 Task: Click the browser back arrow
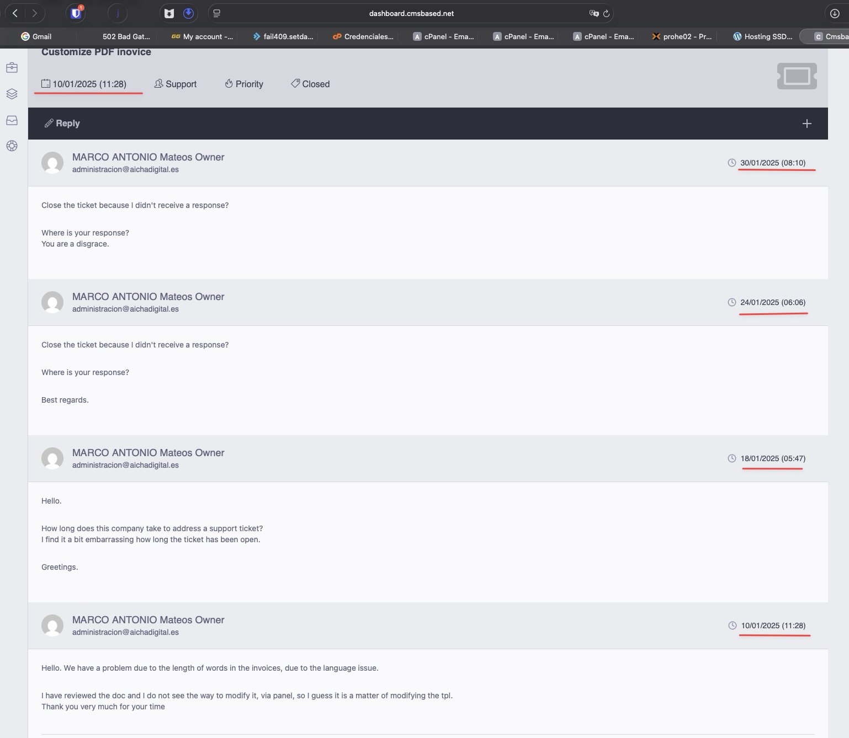(x=15, y=13)
